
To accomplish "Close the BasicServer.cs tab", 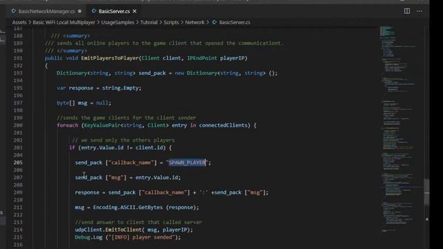I will 135,11.
